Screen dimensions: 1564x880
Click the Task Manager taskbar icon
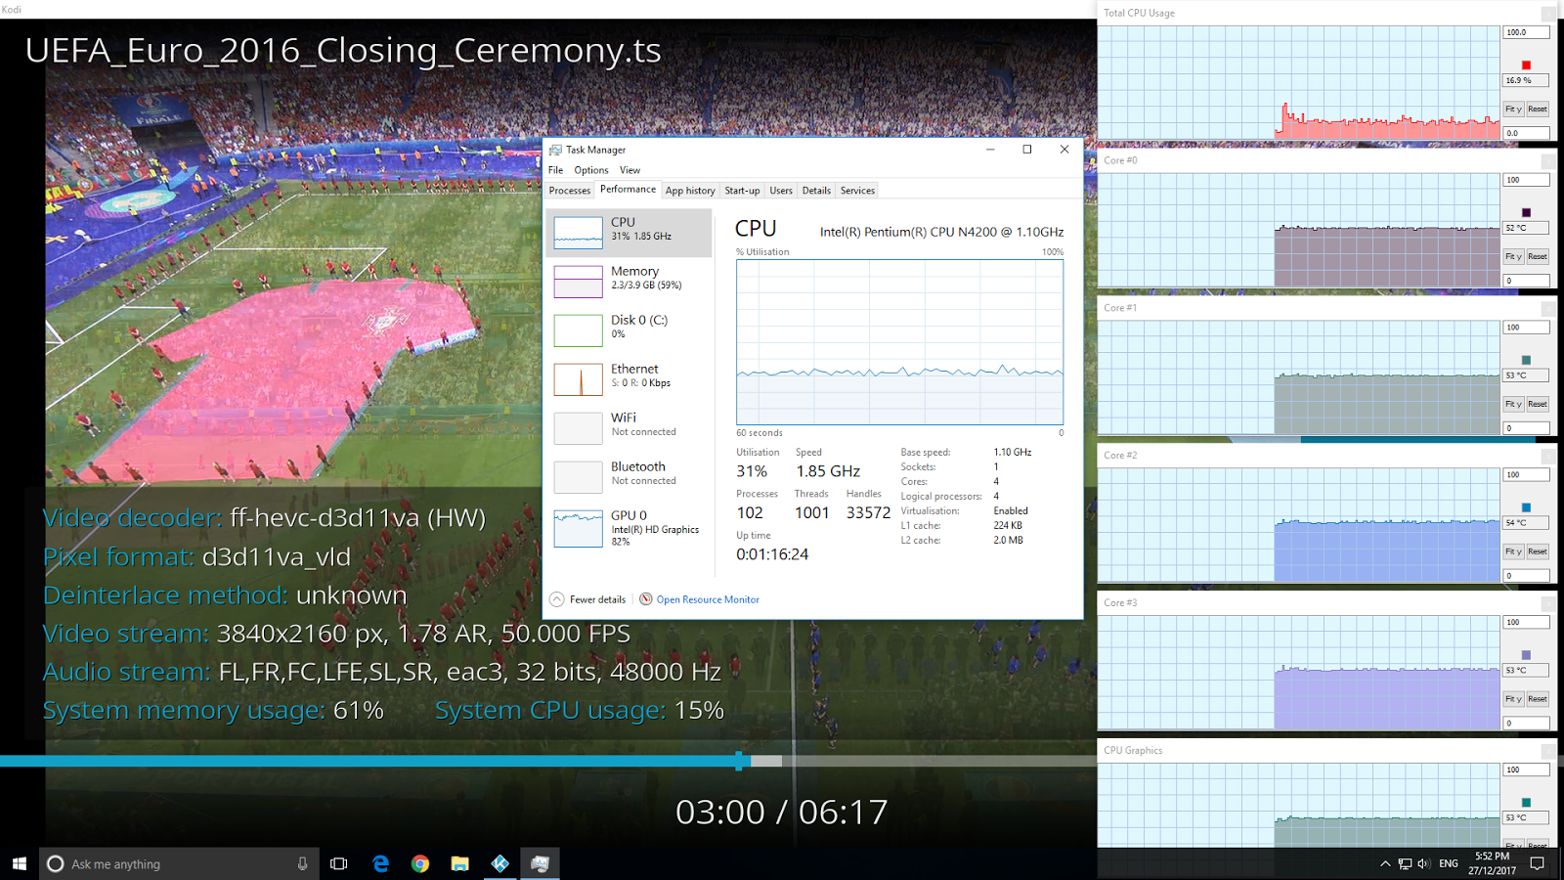540,863
